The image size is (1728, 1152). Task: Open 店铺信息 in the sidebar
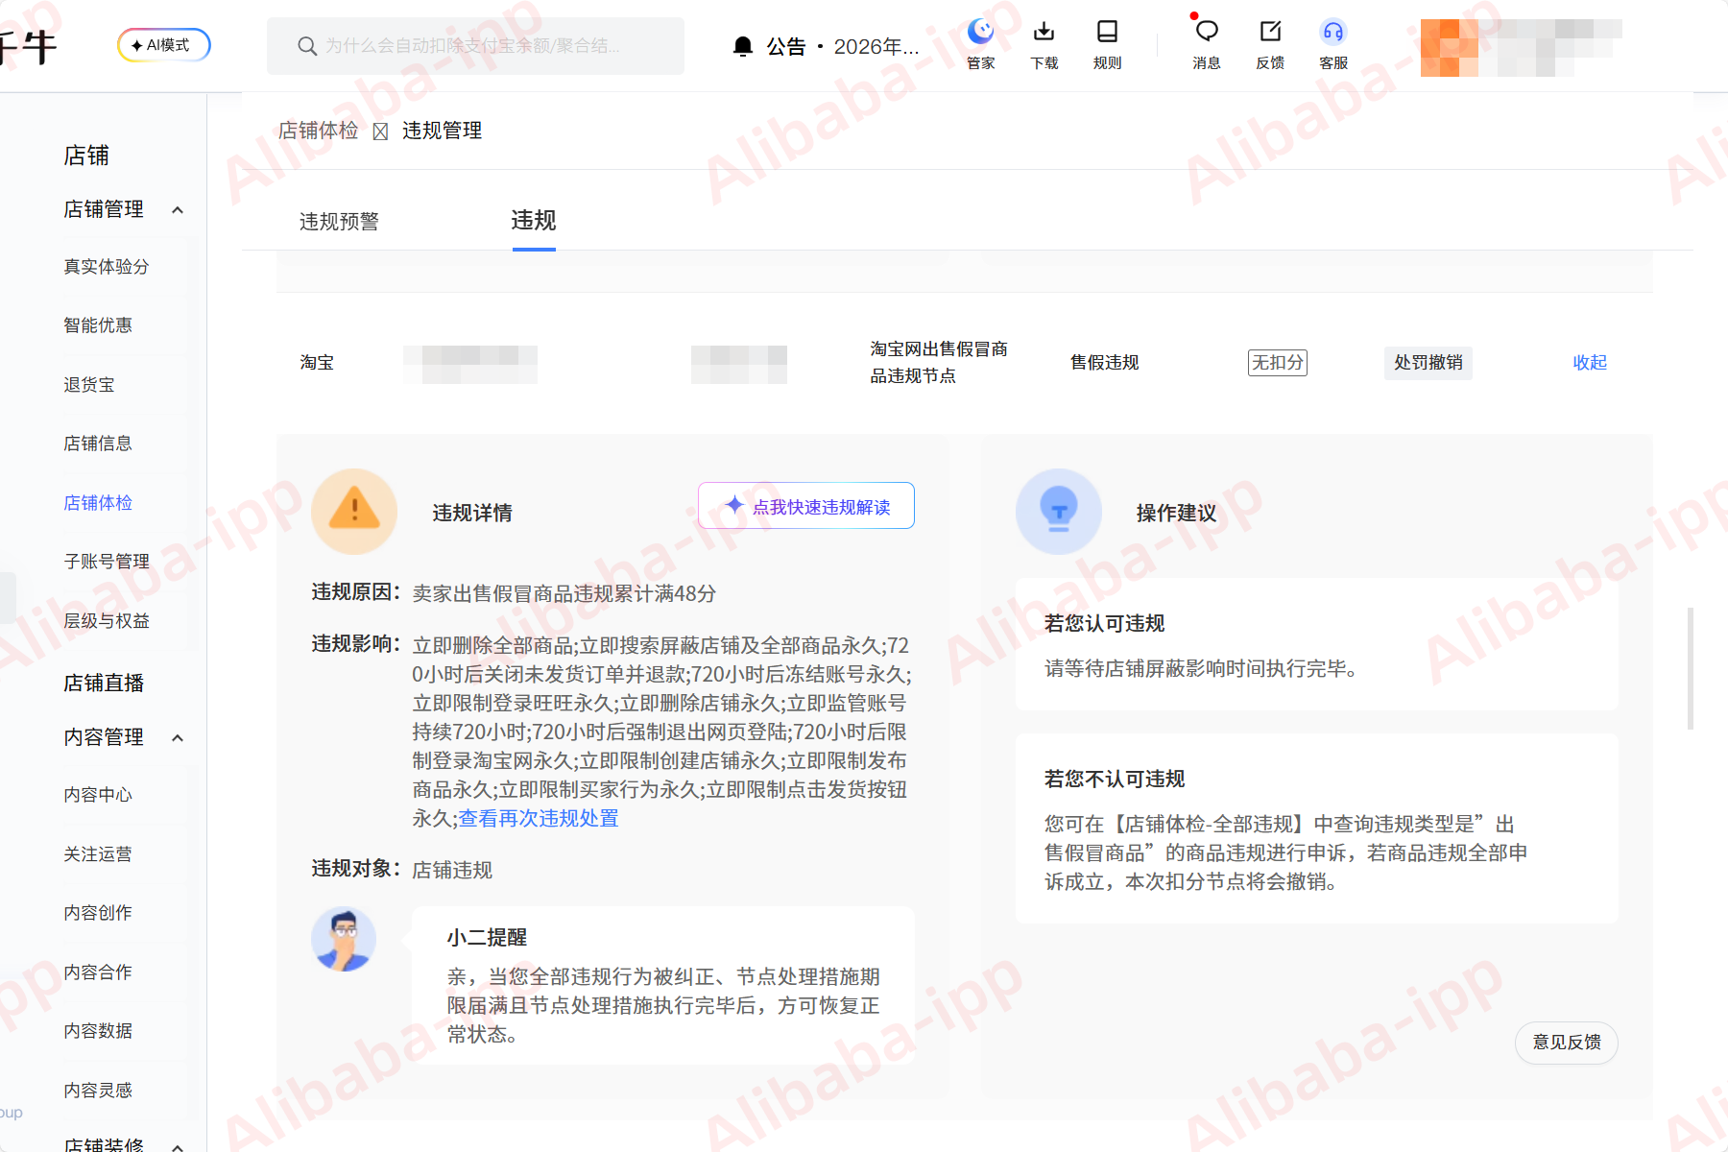98,443
